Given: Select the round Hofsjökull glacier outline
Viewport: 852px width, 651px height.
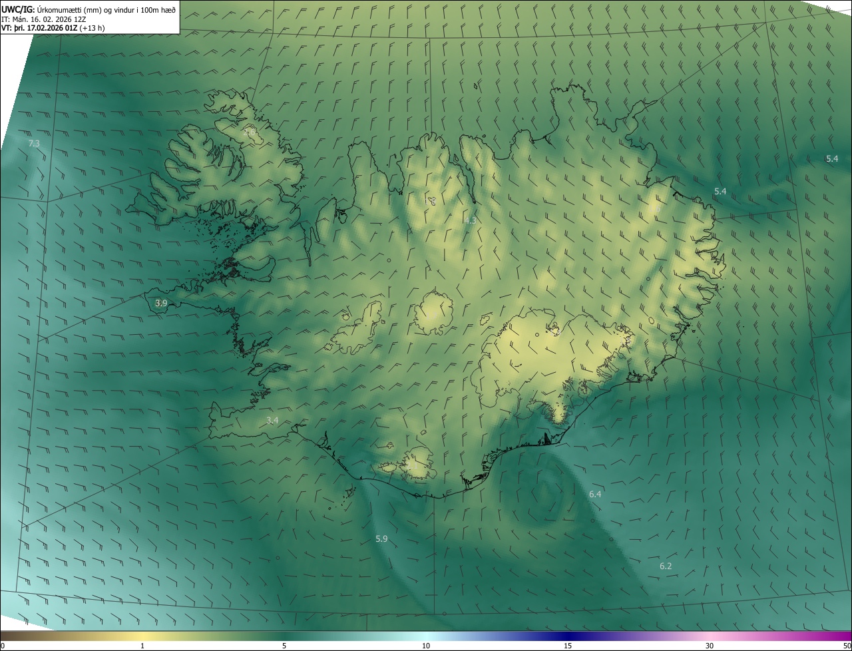Looking at the screenshot, I should 434,313.
